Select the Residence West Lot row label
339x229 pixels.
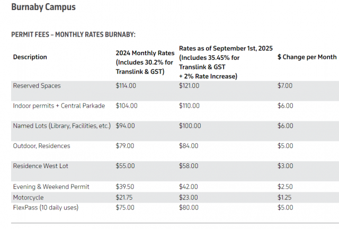coord(41,166)
